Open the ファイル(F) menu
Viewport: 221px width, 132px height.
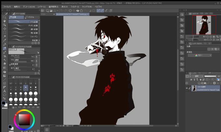click(x=7, y=7)
